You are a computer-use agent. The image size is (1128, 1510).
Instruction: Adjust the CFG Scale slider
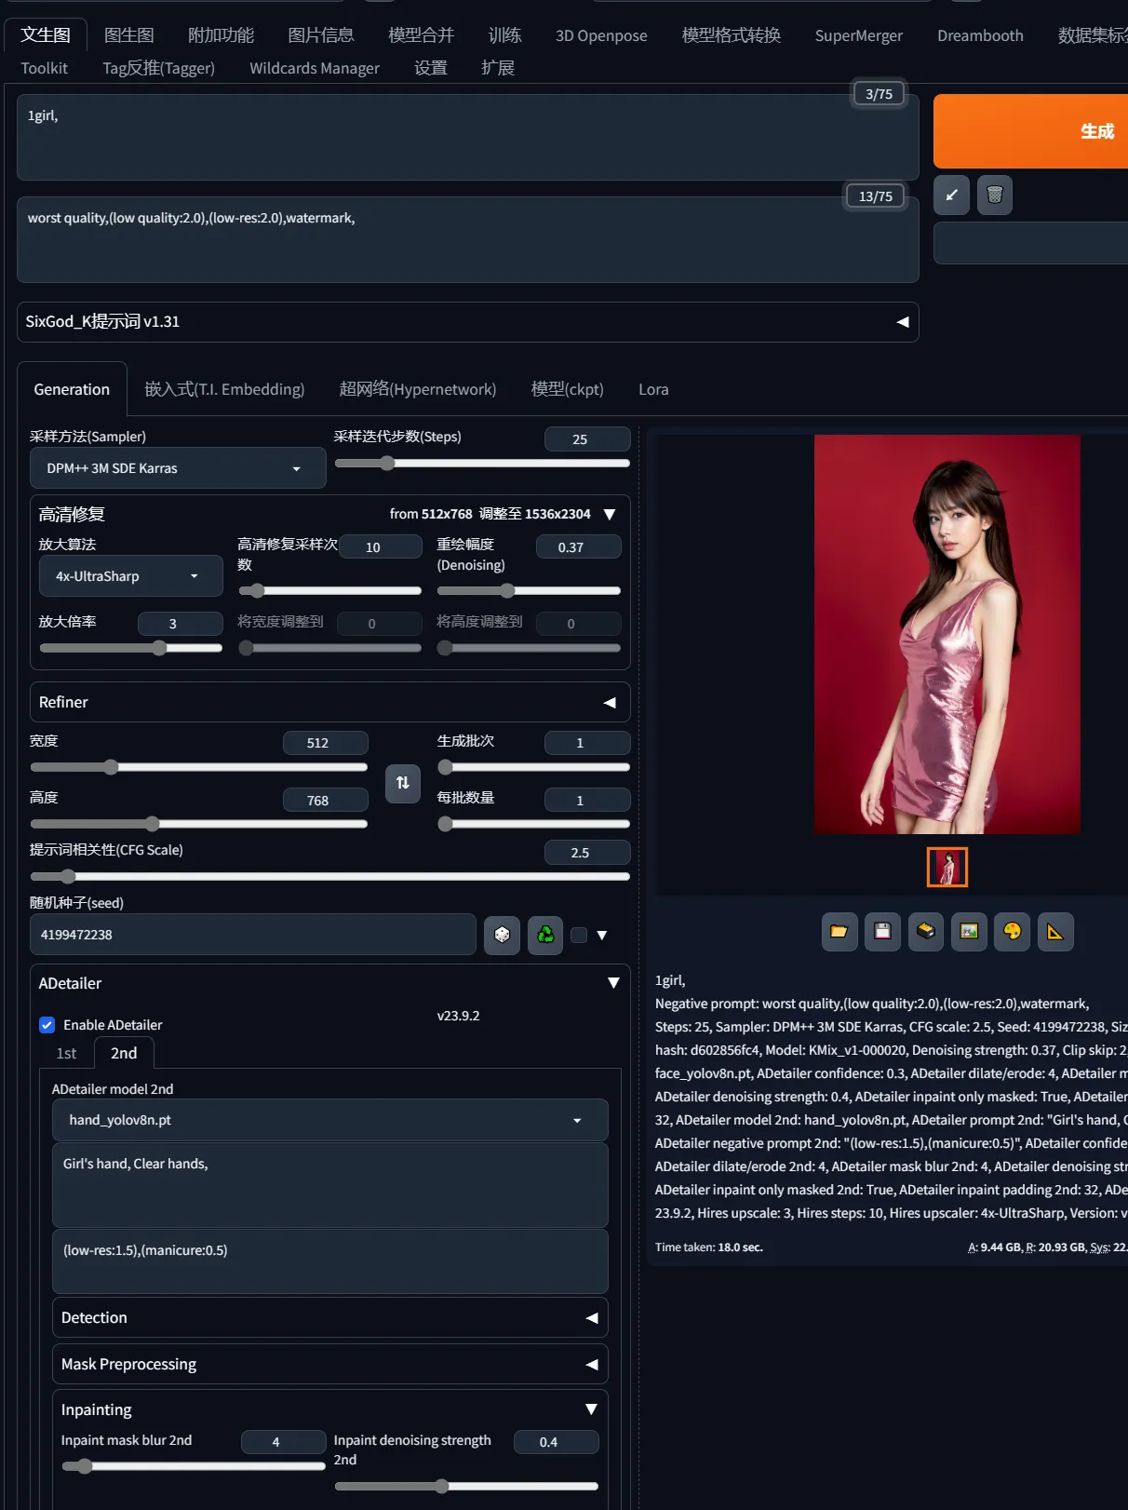click(329, 876)
